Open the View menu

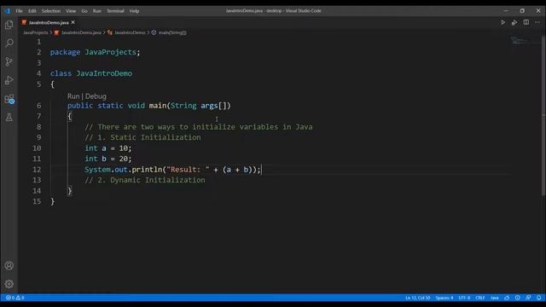click(71, 11)
